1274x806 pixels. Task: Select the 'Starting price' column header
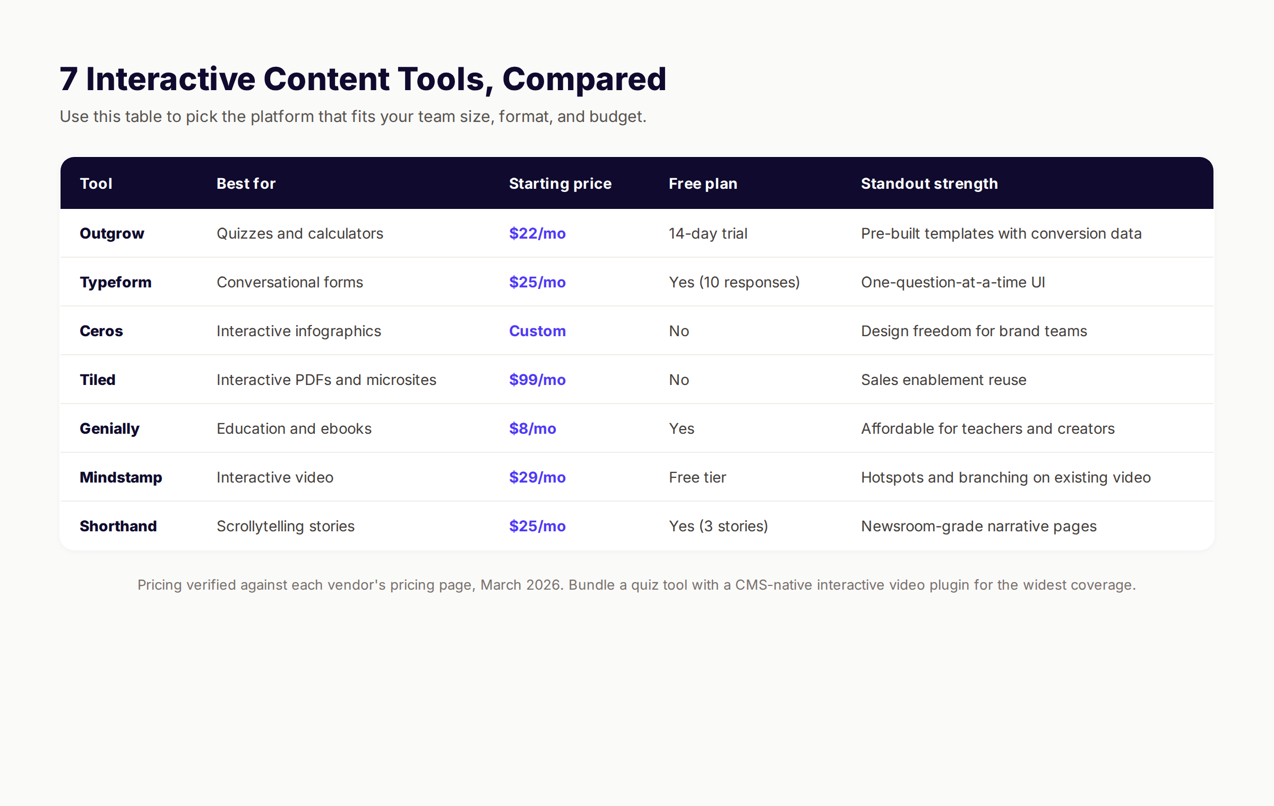(x=560, y=183)
